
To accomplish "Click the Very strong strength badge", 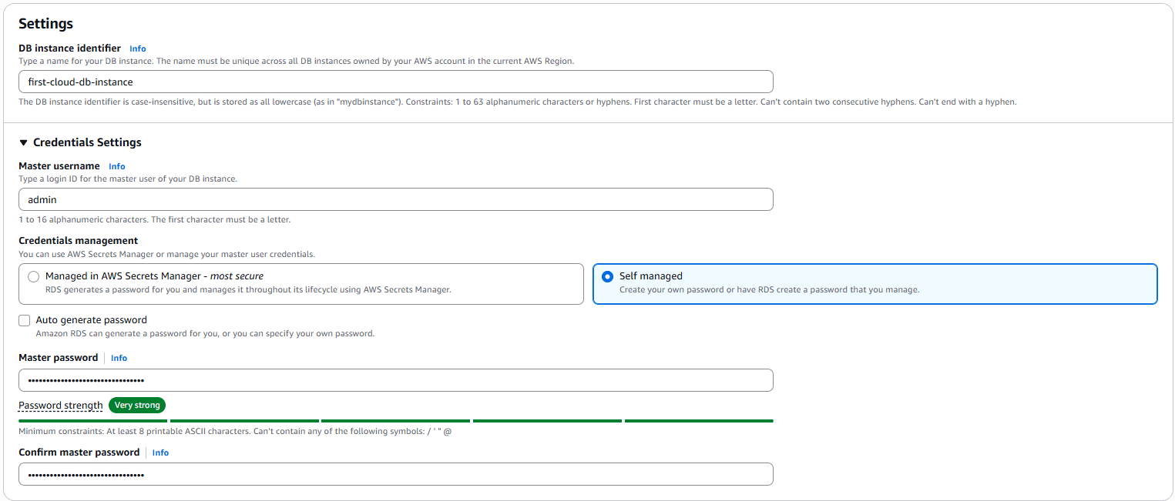I will [136, 405].
